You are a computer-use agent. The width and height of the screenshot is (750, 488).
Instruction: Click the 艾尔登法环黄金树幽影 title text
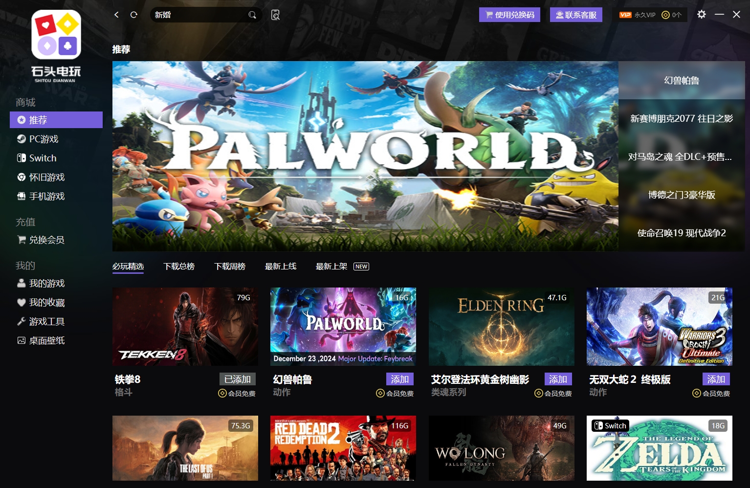coord(480,379)
